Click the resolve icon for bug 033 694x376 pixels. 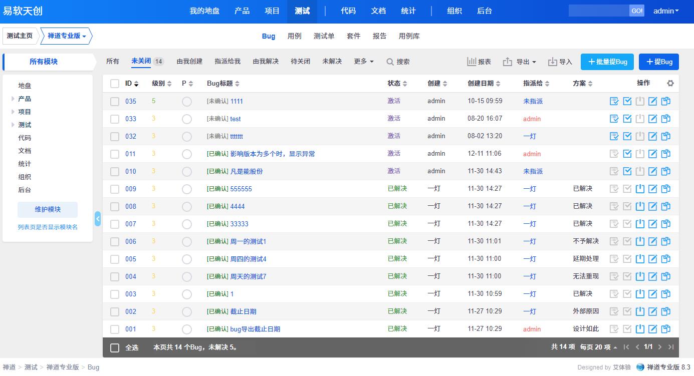pyautogui.click(x=627, y=119)
